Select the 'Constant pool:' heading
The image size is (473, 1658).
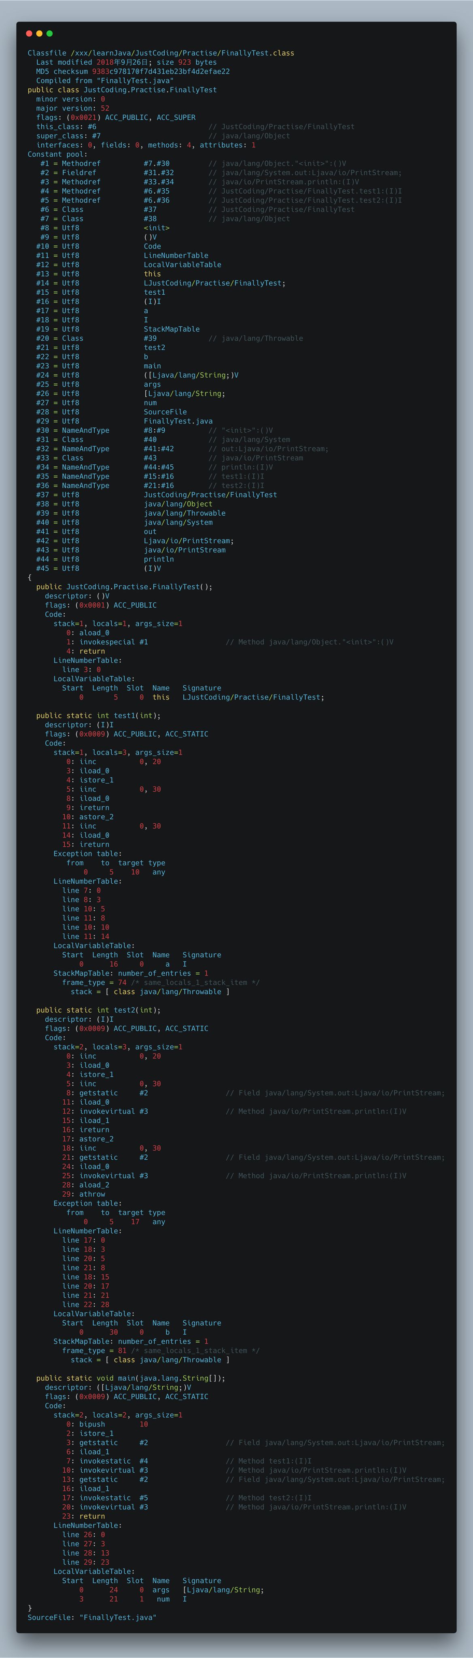(x=57, y=155)
